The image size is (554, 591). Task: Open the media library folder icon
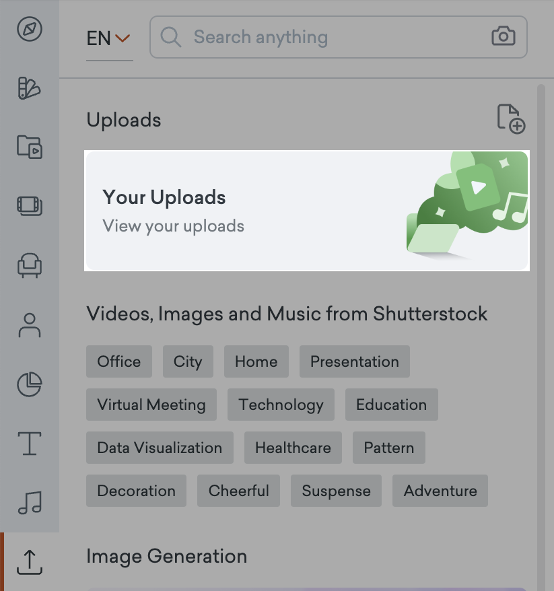coord(29,147)
